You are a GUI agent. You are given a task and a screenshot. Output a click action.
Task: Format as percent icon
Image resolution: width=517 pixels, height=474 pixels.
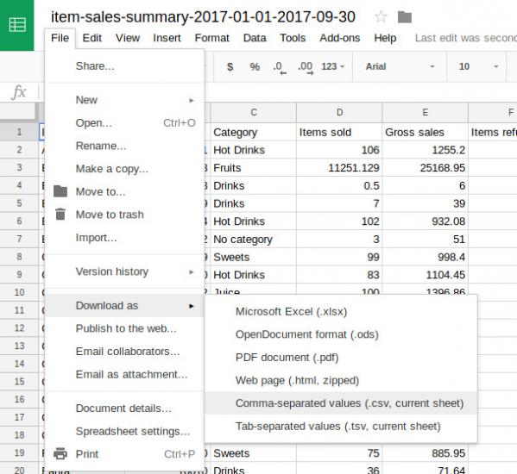(x=255, y=67)
